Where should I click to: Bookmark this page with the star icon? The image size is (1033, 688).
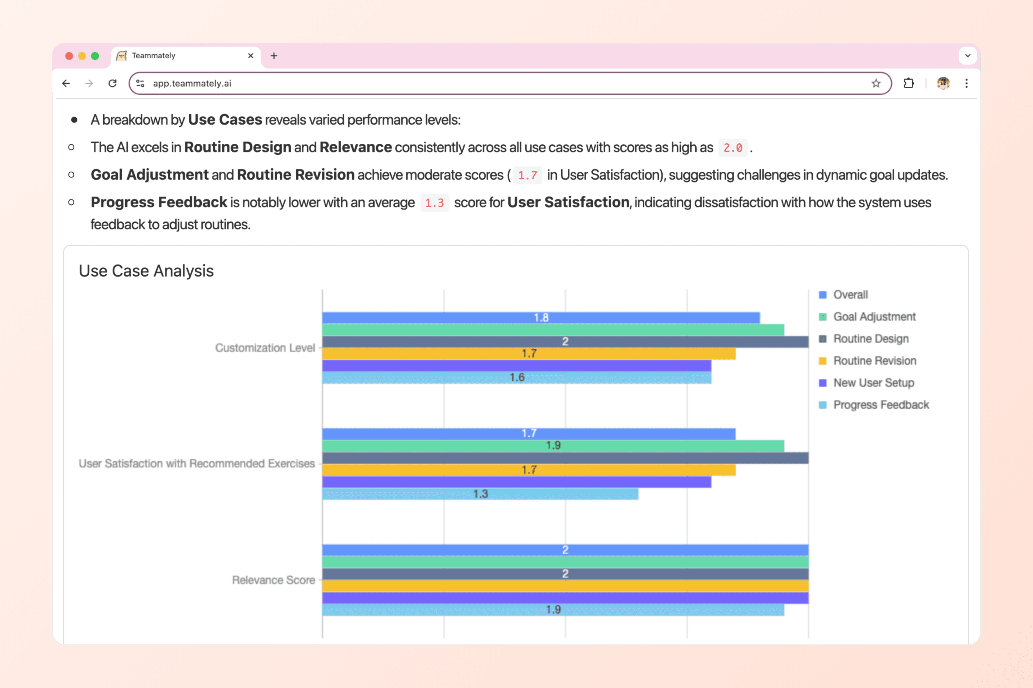click(876, 83)
